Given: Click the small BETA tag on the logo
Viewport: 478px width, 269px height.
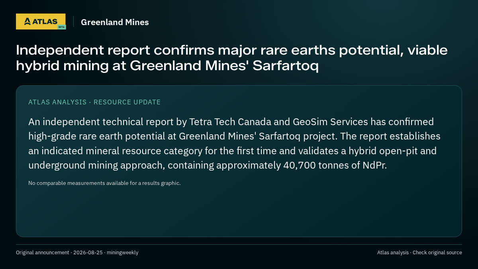Looking at the screenshot, I should pos(61,27).
